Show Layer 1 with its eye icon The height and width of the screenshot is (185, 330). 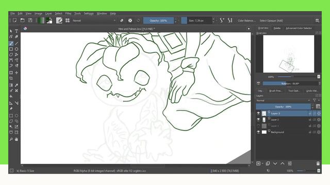(258, 126)
